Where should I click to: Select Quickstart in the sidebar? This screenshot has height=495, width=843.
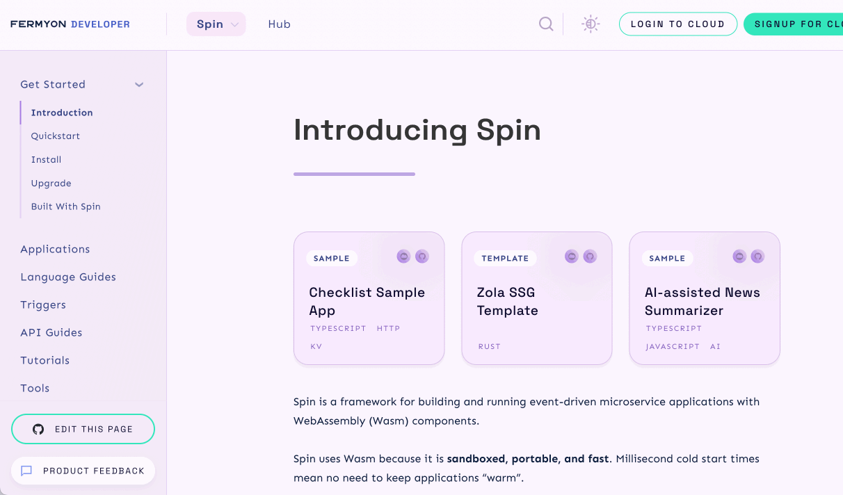[56, 136]
